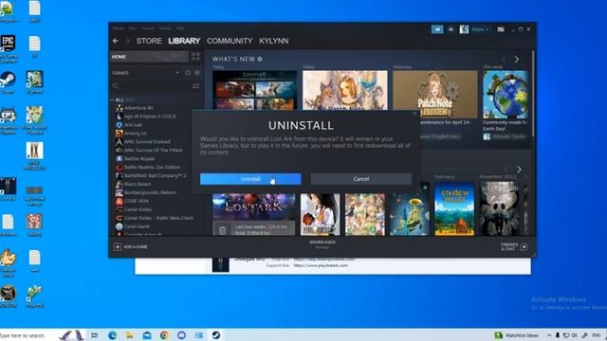Expand the GAMES filter dropdown
The image size is (607, 341).
pos(177,73)
